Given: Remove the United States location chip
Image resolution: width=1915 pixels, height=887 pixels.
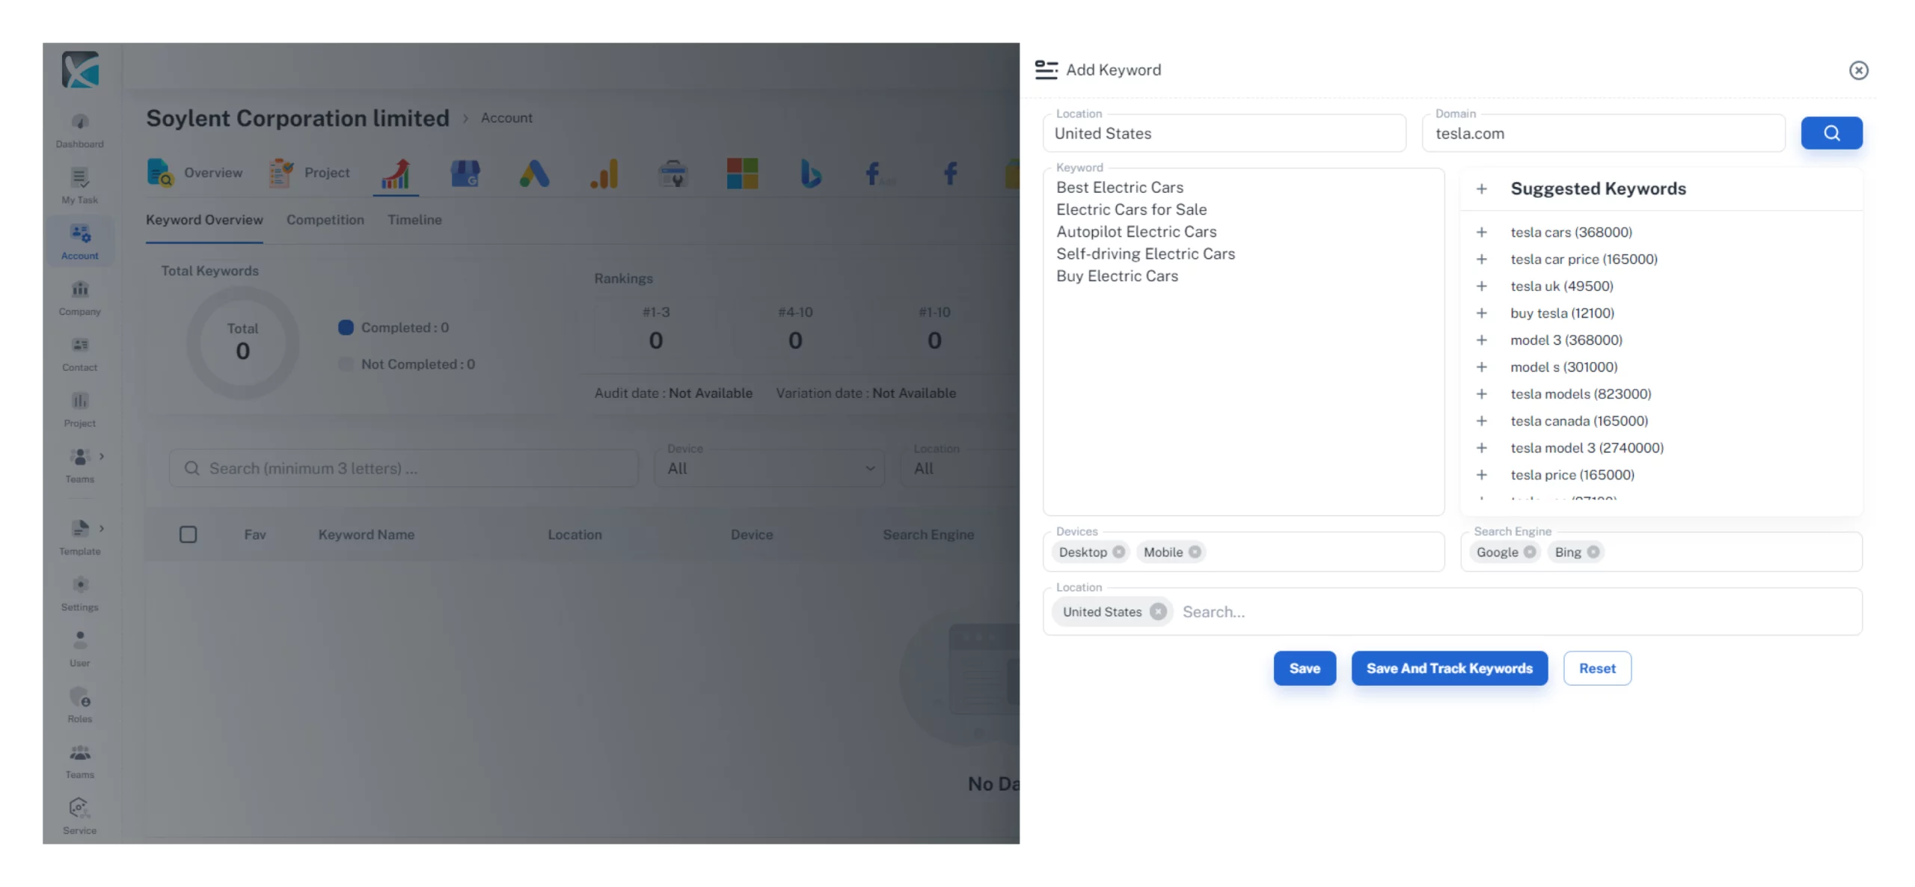Looking at the screenshot, I should click(1158, 612).
